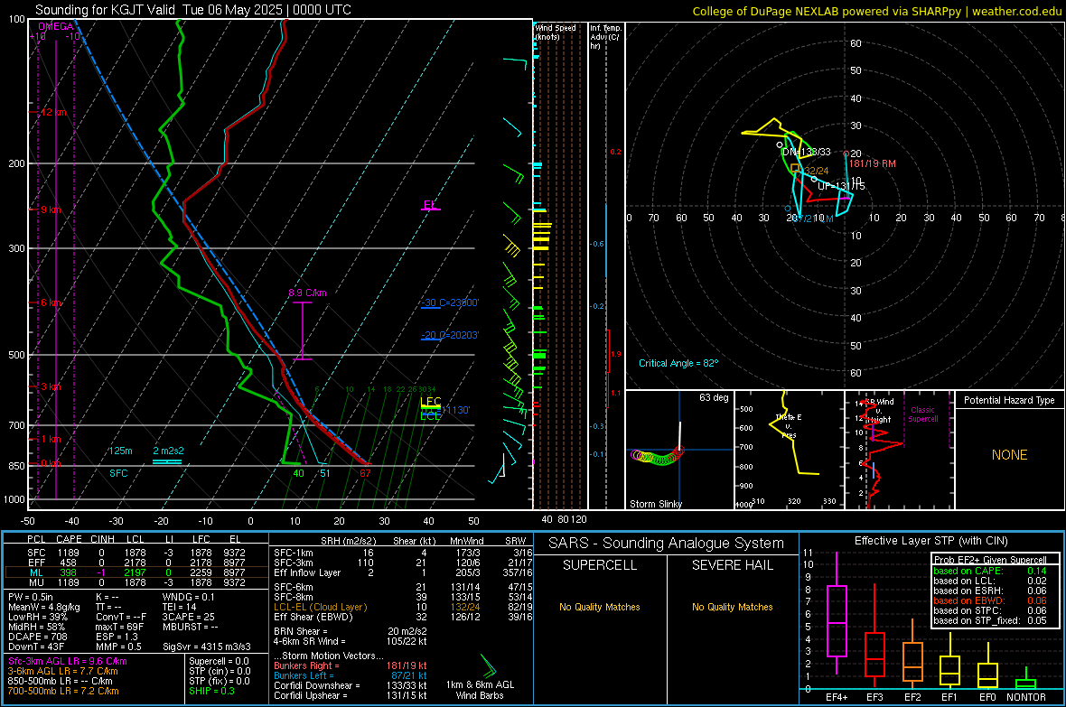The width and height of the screenshot is (1066, 707).
Task: Click the DN=133/33 hodograph label
Action: click(x=807, y=152)
